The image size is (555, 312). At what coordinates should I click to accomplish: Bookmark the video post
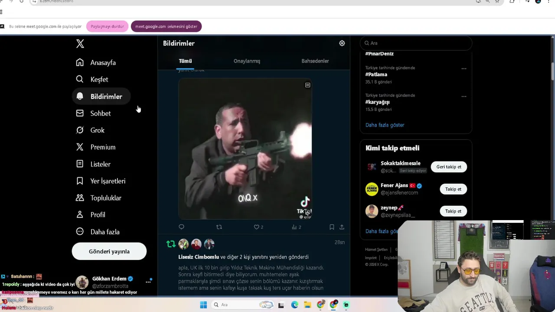click(x=332, y=227)
